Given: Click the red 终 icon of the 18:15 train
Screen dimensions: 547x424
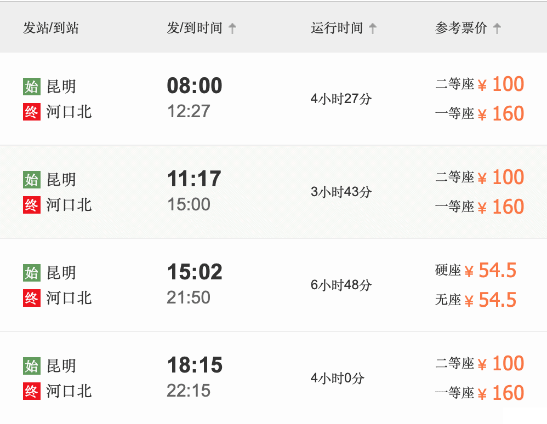Looking at the screenshot, I should tap(32, 391).
